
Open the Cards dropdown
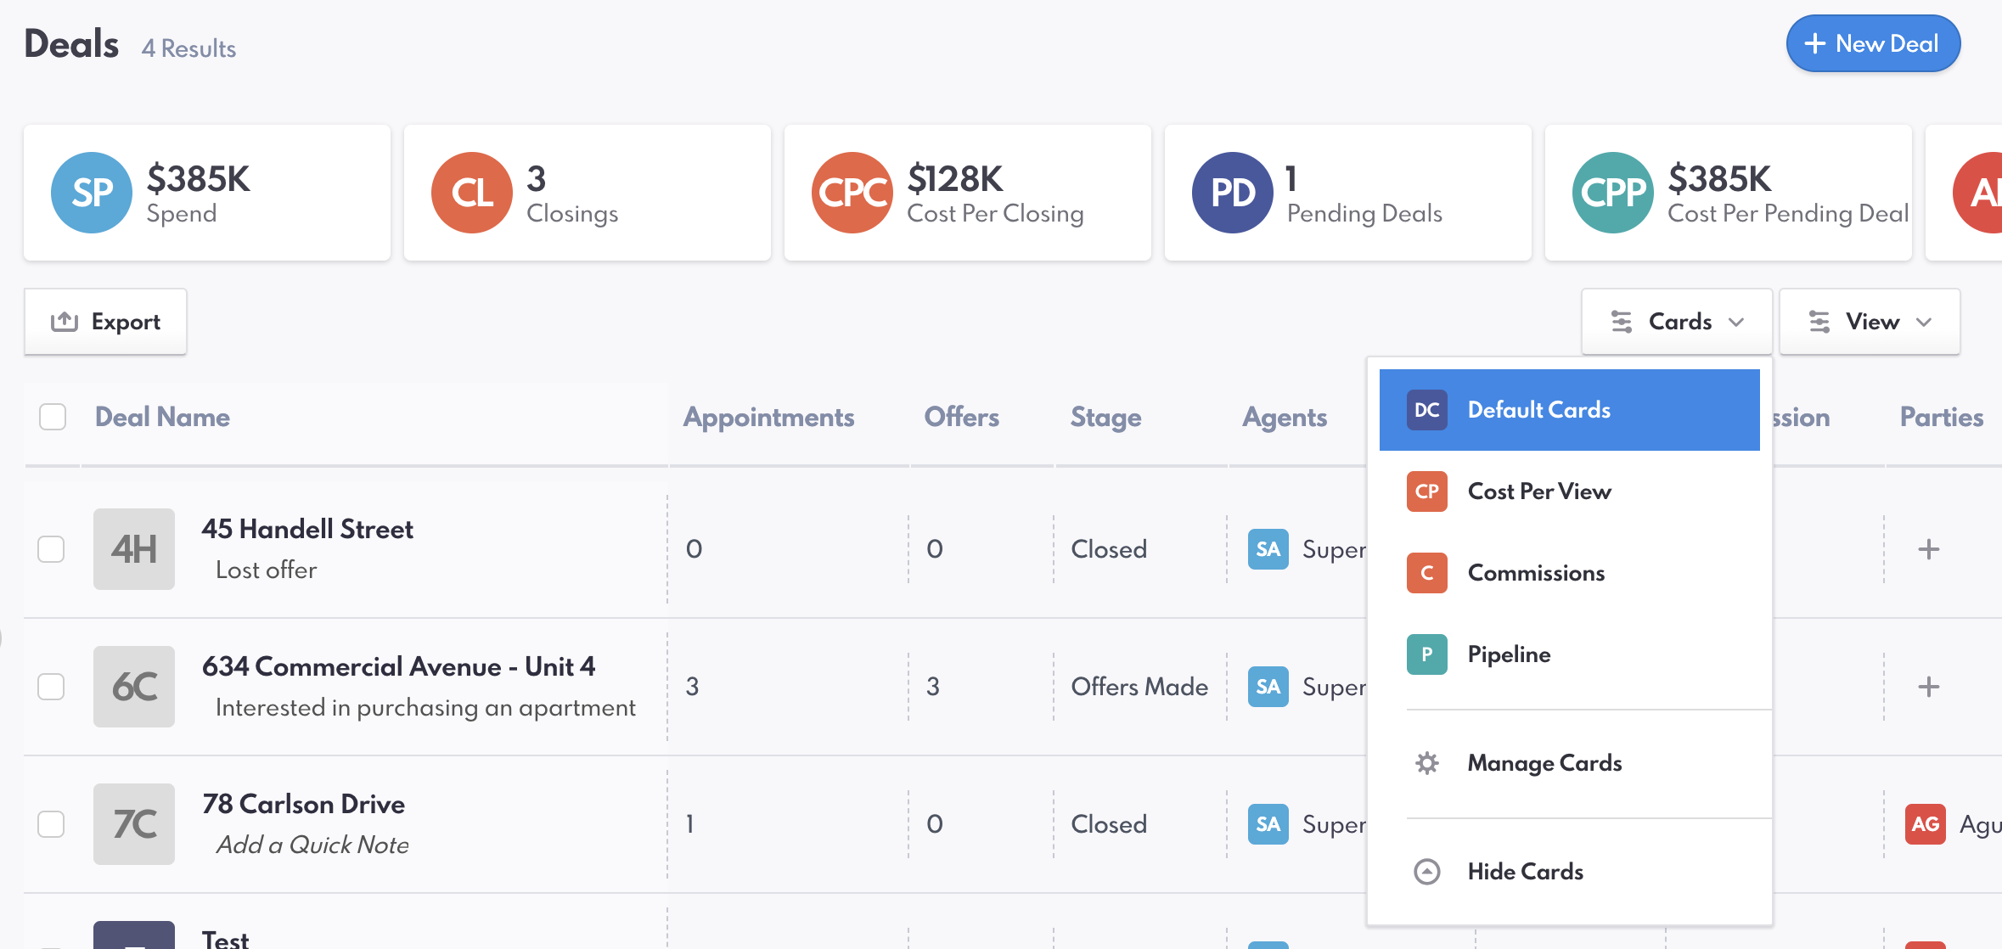pyautogui.click(x=1677, y=322)
